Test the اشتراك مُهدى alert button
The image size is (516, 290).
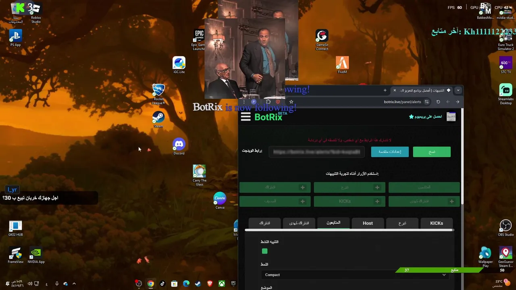424,201
